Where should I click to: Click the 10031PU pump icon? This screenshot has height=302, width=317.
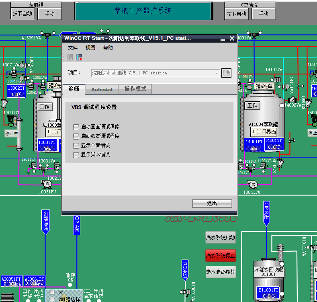(x=47, y=184)
